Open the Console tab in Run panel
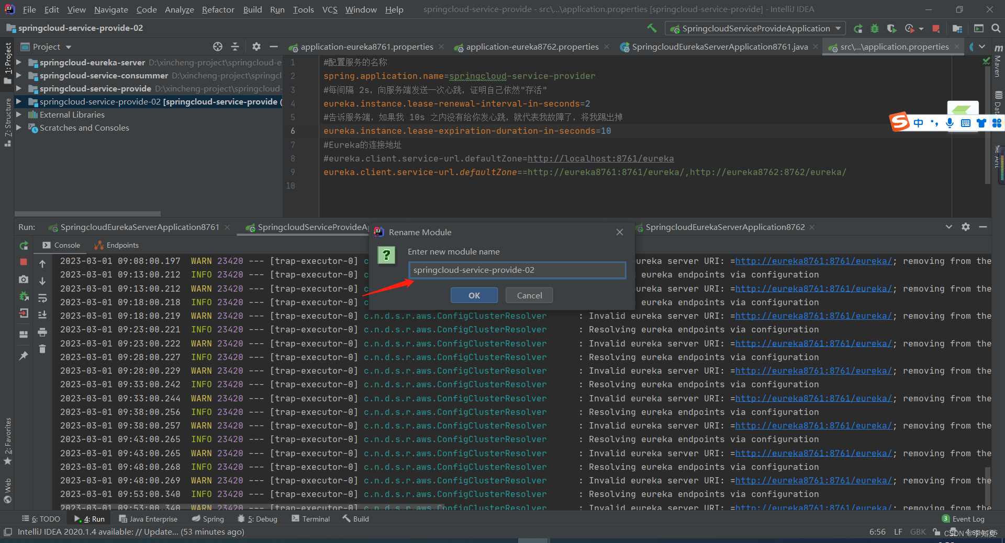The height and width of the screenshot is (543, 1005). click(x=61, y=245)
